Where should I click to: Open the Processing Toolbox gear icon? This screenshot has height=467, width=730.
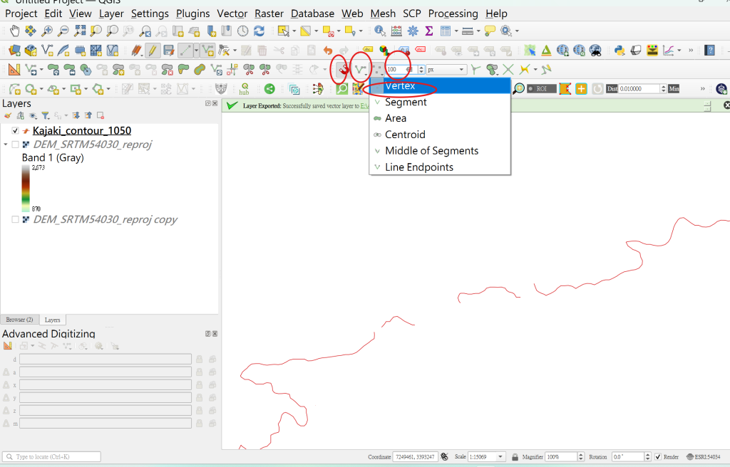413,31
